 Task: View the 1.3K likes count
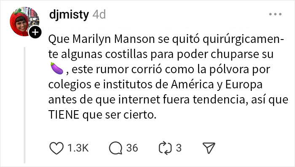coord(78,148)
